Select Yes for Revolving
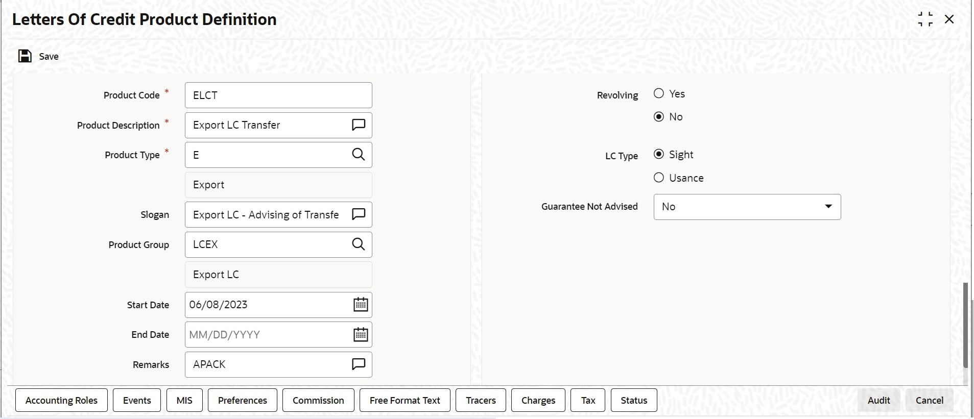Screen dimensions: 974x419 (659, 93)
